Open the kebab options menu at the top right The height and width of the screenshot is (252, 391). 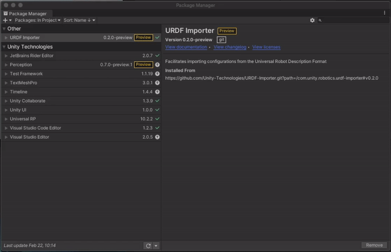(384, 13)
